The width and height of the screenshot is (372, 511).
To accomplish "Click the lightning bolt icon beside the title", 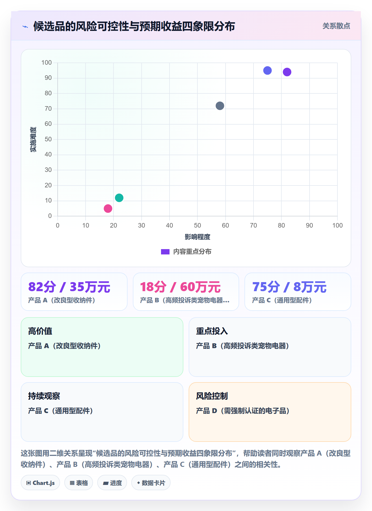I will coord(25,27).
